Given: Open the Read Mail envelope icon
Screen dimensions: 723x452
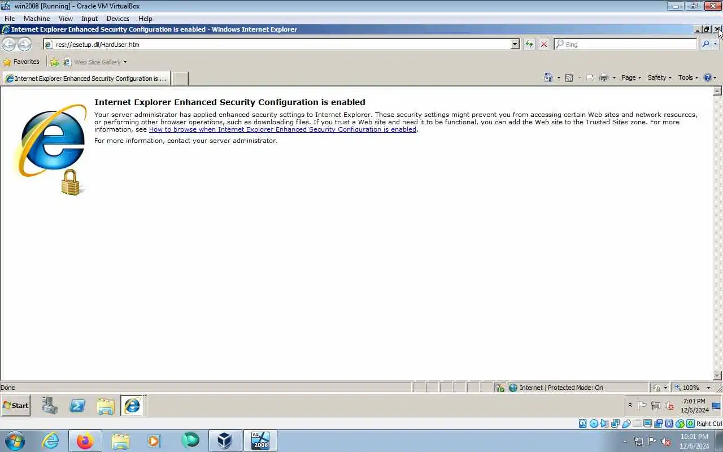Looking at the screenshot, I should pos(590,77).
